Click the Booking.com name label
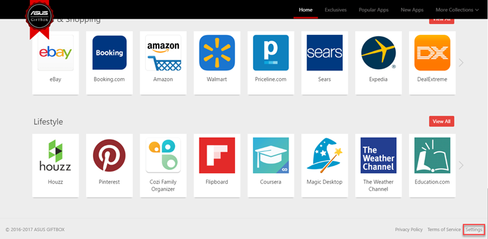Screen dimensions: 488x239 [x=109, y=79]
